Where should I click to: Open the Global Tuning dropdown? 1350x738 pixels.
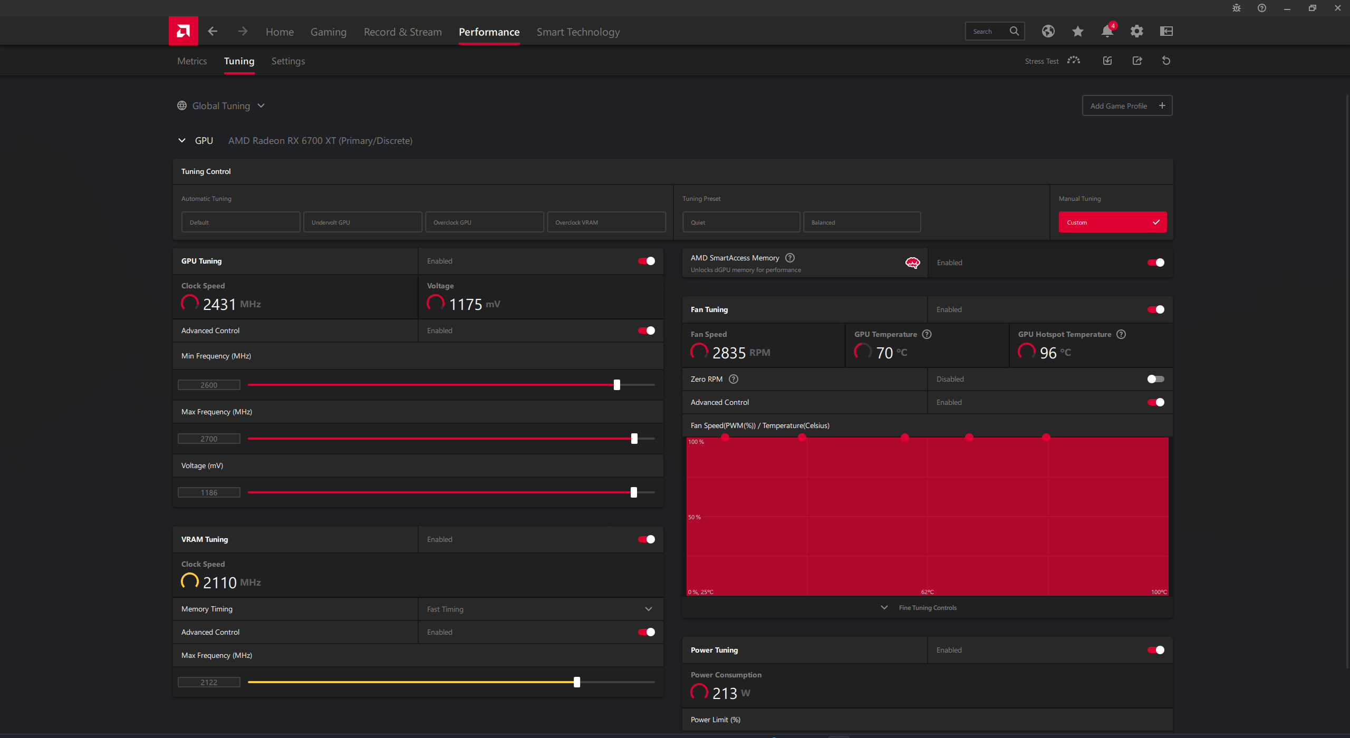click(221, 105)
